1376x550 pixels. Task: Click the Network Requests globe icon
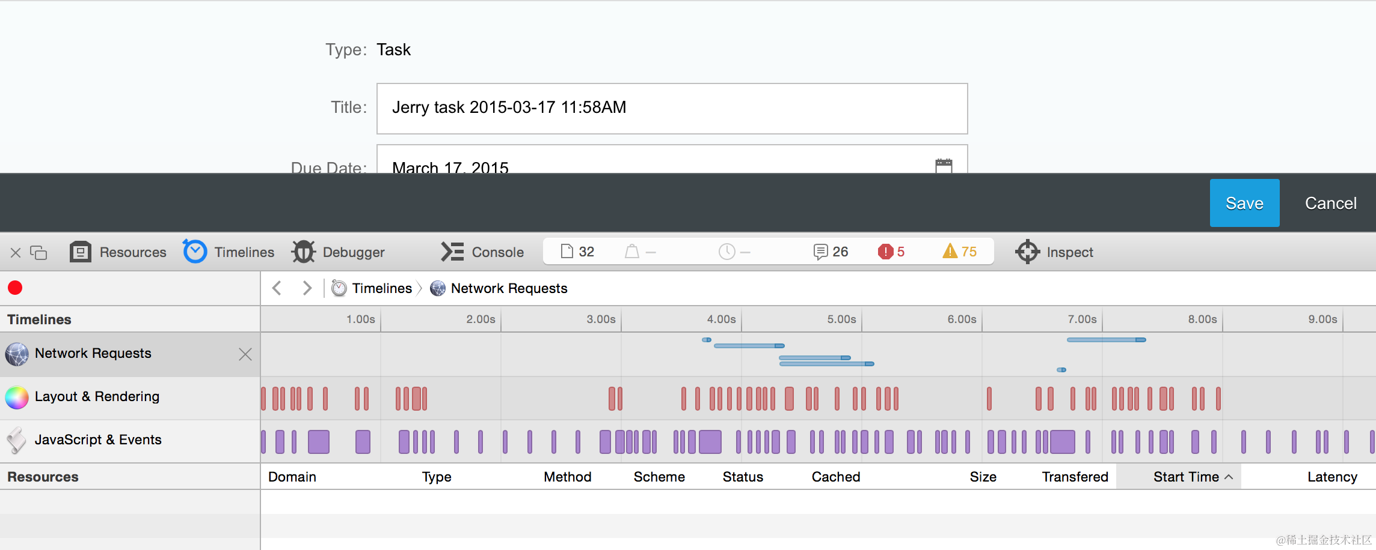click(x=18, y=354)
